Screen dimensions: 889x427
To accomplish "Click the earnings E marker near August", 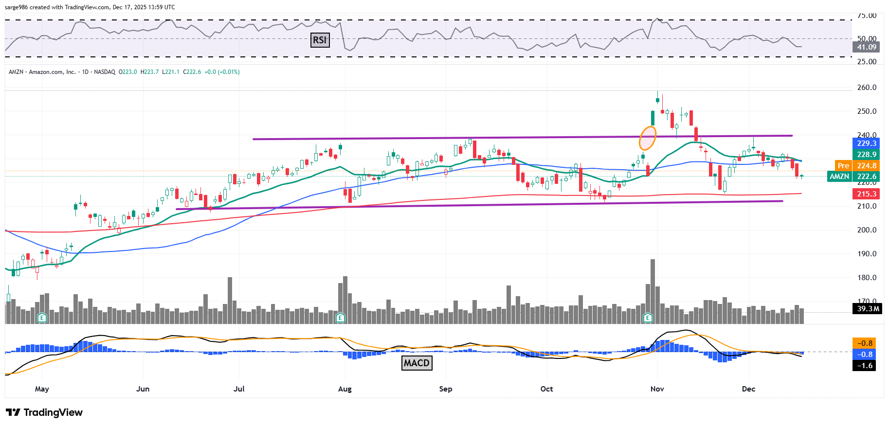I will [x=341, y=318].
